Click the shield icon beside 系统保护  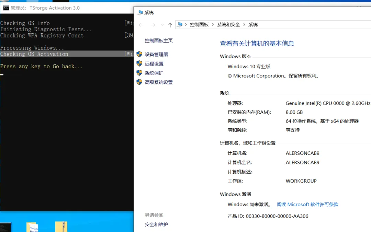[139, 73]
